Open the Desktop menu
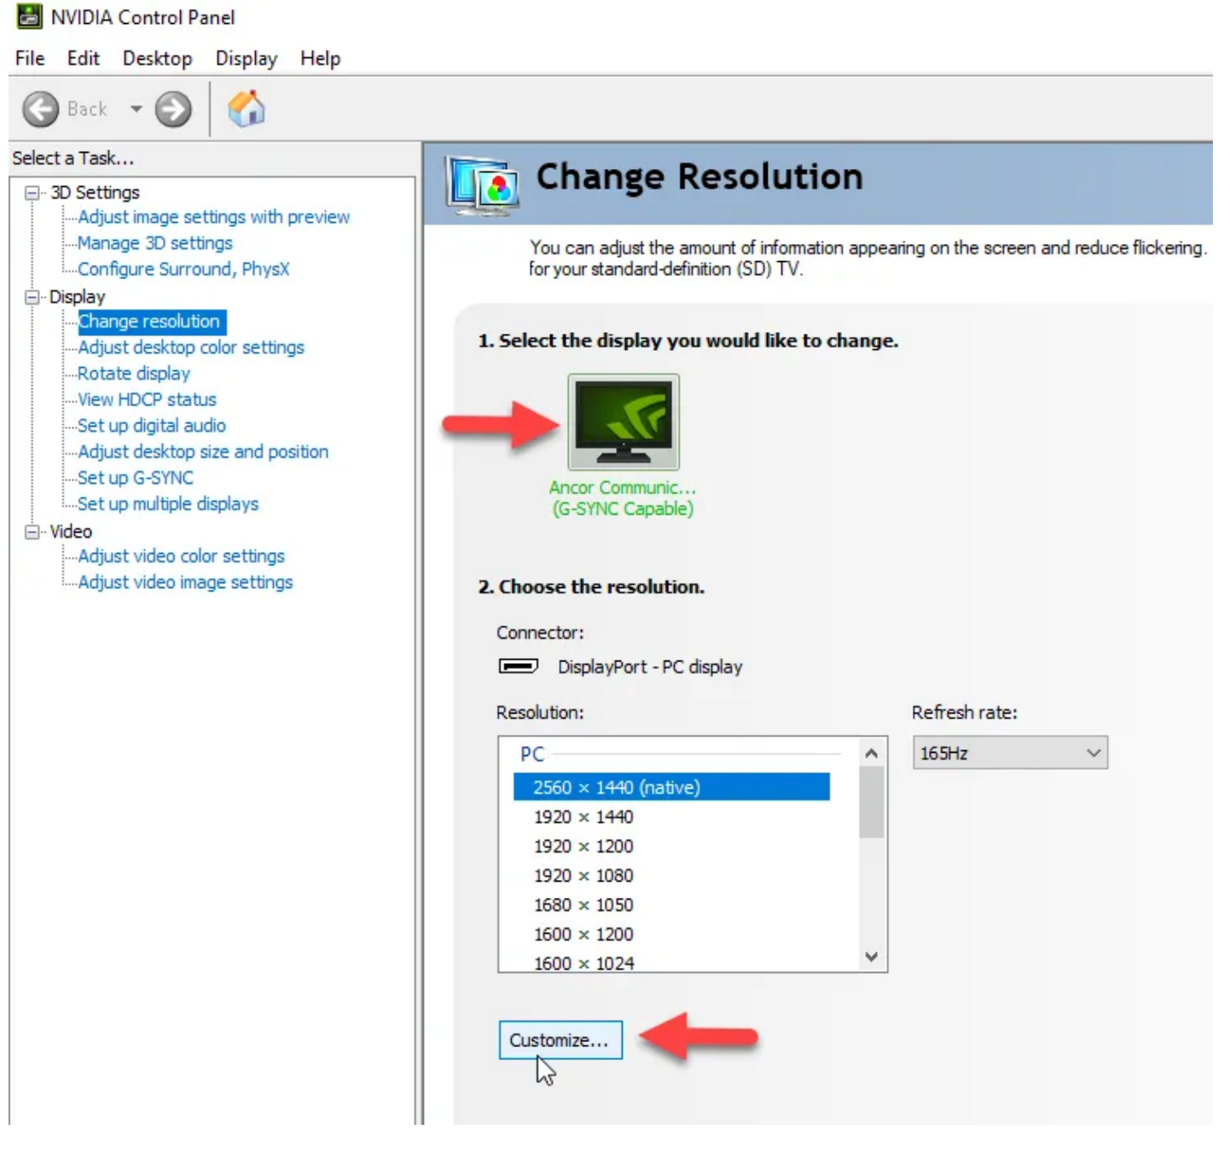 [158, 58]
